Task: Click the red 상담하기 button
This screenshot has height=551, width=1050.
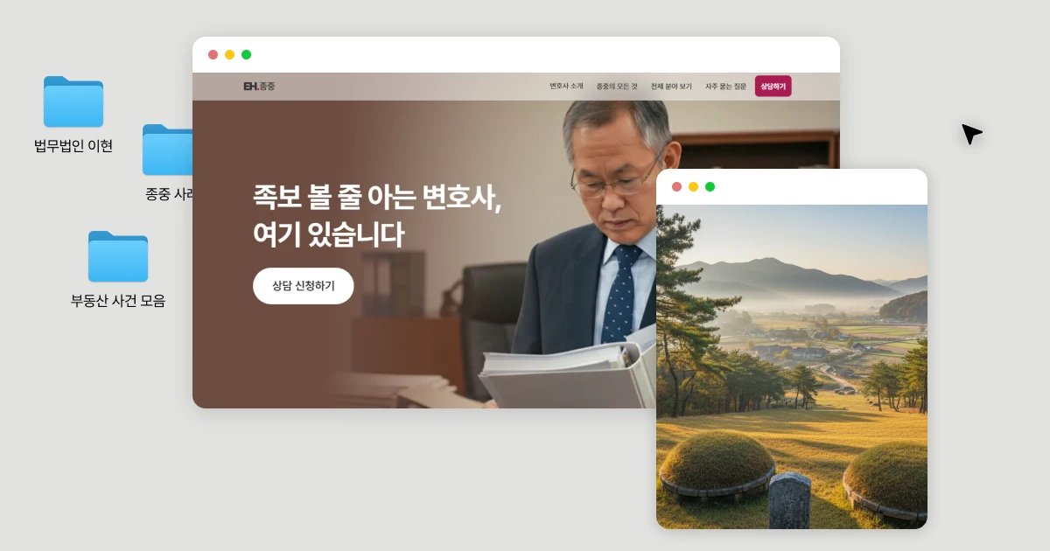Action: pos(773,86)
